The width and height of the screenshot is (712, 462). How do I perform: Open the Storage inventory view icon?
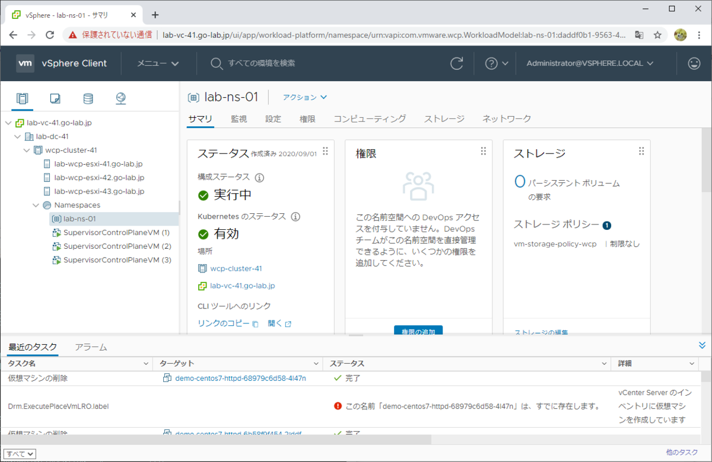[87, 98]
